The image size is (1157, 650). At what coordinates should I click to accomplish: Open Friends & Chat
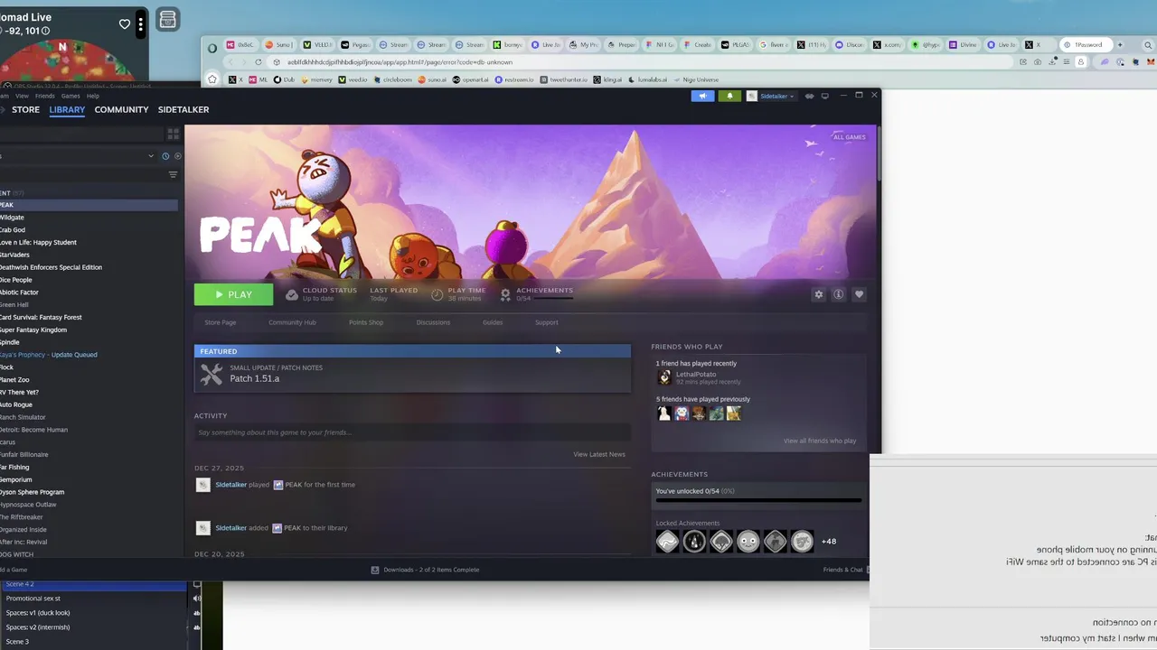(x=843, y=570)
